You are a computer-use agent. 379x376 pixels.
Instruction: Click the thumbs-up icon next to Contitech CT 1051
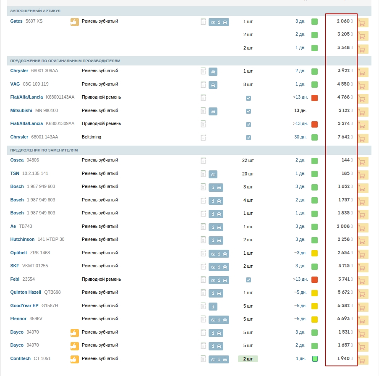75,359
